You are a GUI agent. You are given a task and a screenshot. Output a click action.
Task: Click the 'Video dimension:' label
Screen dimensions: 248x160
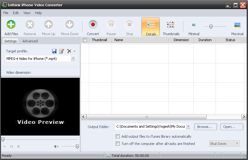pyautogui.click(x=19, y=72)
